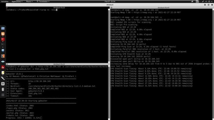
Task: Open CherryTree red cherry icon in dock
Action: coord(3,67)
